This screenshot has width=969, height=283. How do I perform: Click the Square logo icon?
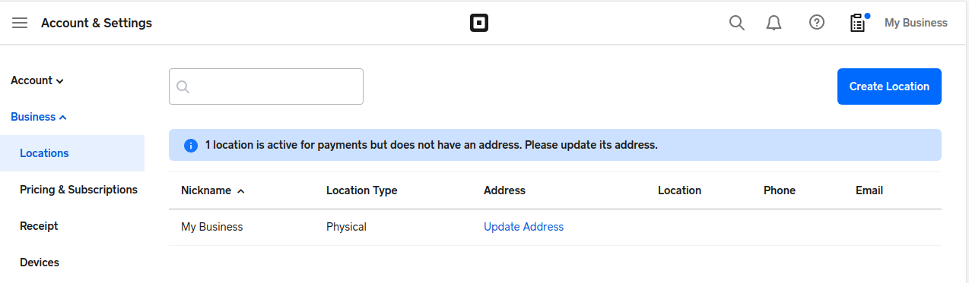pyautogui.click(x=479, y=23)
